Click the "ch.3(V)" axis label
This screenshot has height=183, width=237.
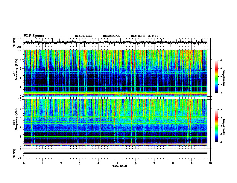14,153
